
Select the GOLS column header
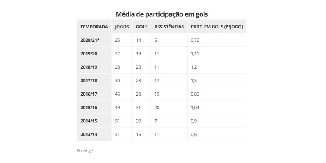tap(141, 27)
